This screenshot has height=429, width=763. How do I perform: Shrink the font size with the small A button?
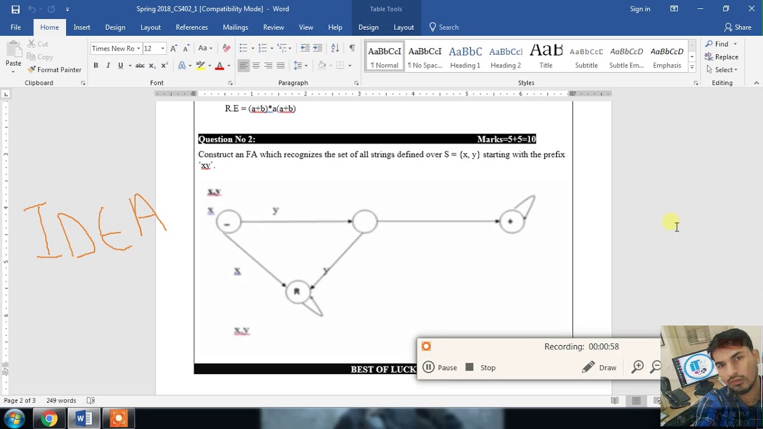click(186, 48)
